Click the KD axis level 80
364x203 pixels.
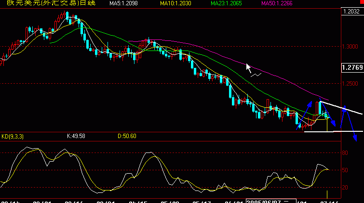[345, 153]
